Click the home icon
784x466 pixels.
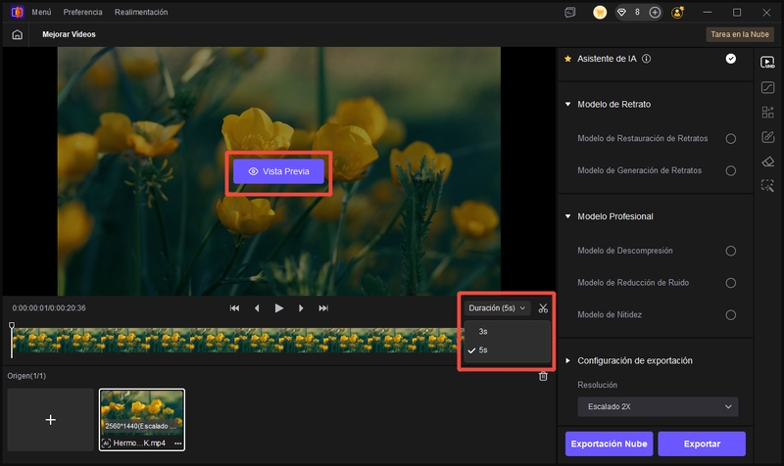17,34
